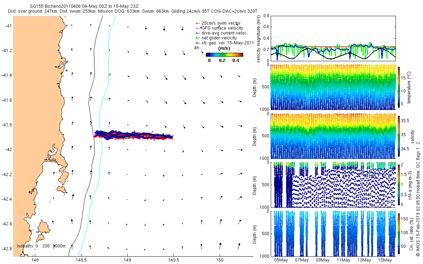Click the vertical '© IMOS 15-Feb-2019' credit text
Image resolution: width=423 pixels, height=264 pixels.
418,199
